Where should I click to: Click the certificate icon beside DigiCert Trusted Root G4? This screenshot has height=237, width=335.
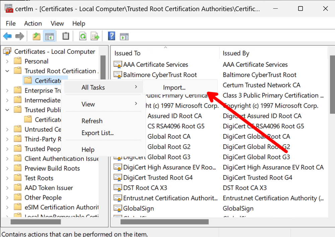point(118,177)
